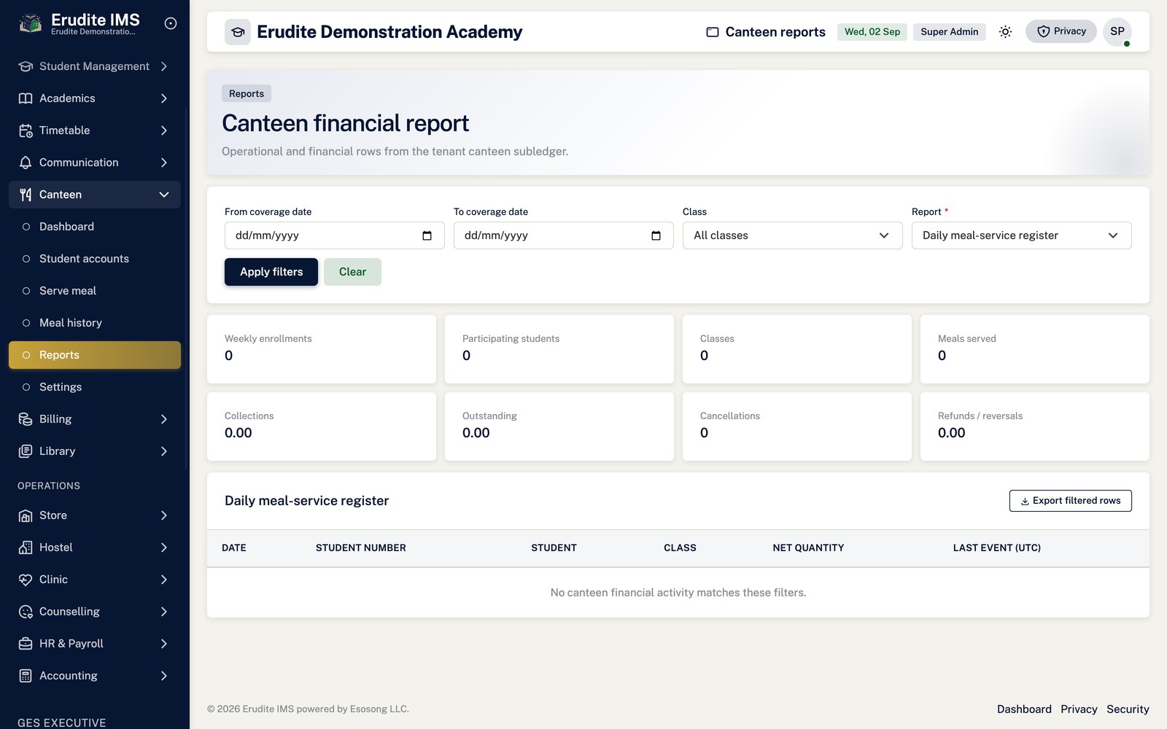
Task: Collapse the Canteen menu chevron
Action: 164,195
